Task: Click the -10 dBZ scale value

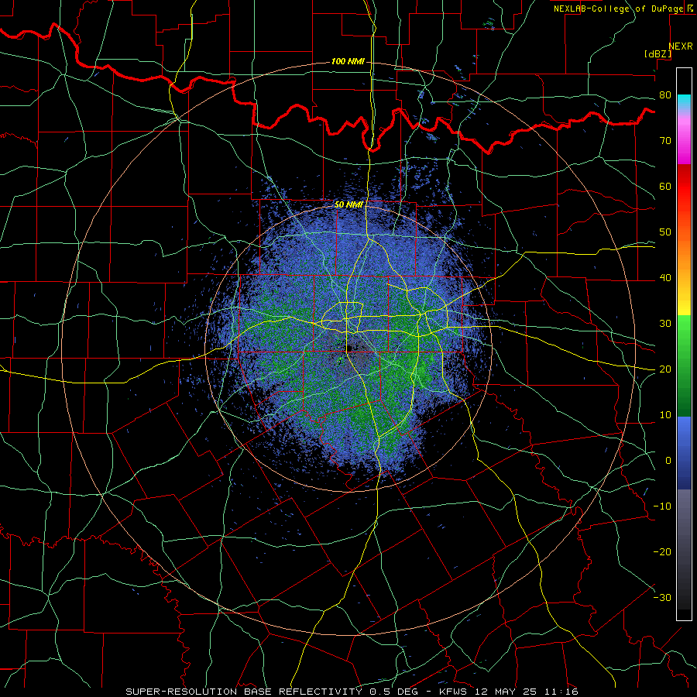Action: pyautogui.click(x=662, y=506)
